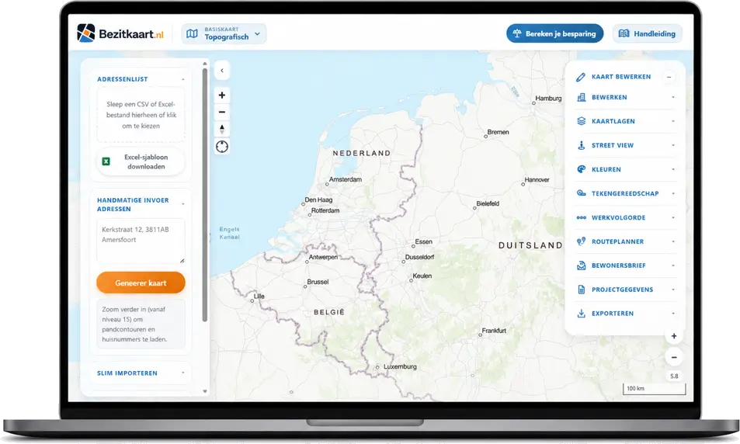
Task: Click the Luxemburg label on map
Action: tap(400, 366)
